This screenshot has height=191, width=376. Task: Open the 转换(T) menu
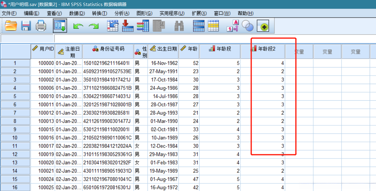(x=100, y=13)
